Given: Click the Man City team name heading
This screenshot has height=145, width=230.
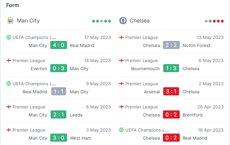Looking at the screenshot, I should pyautogui.click(x=28, y=21).
